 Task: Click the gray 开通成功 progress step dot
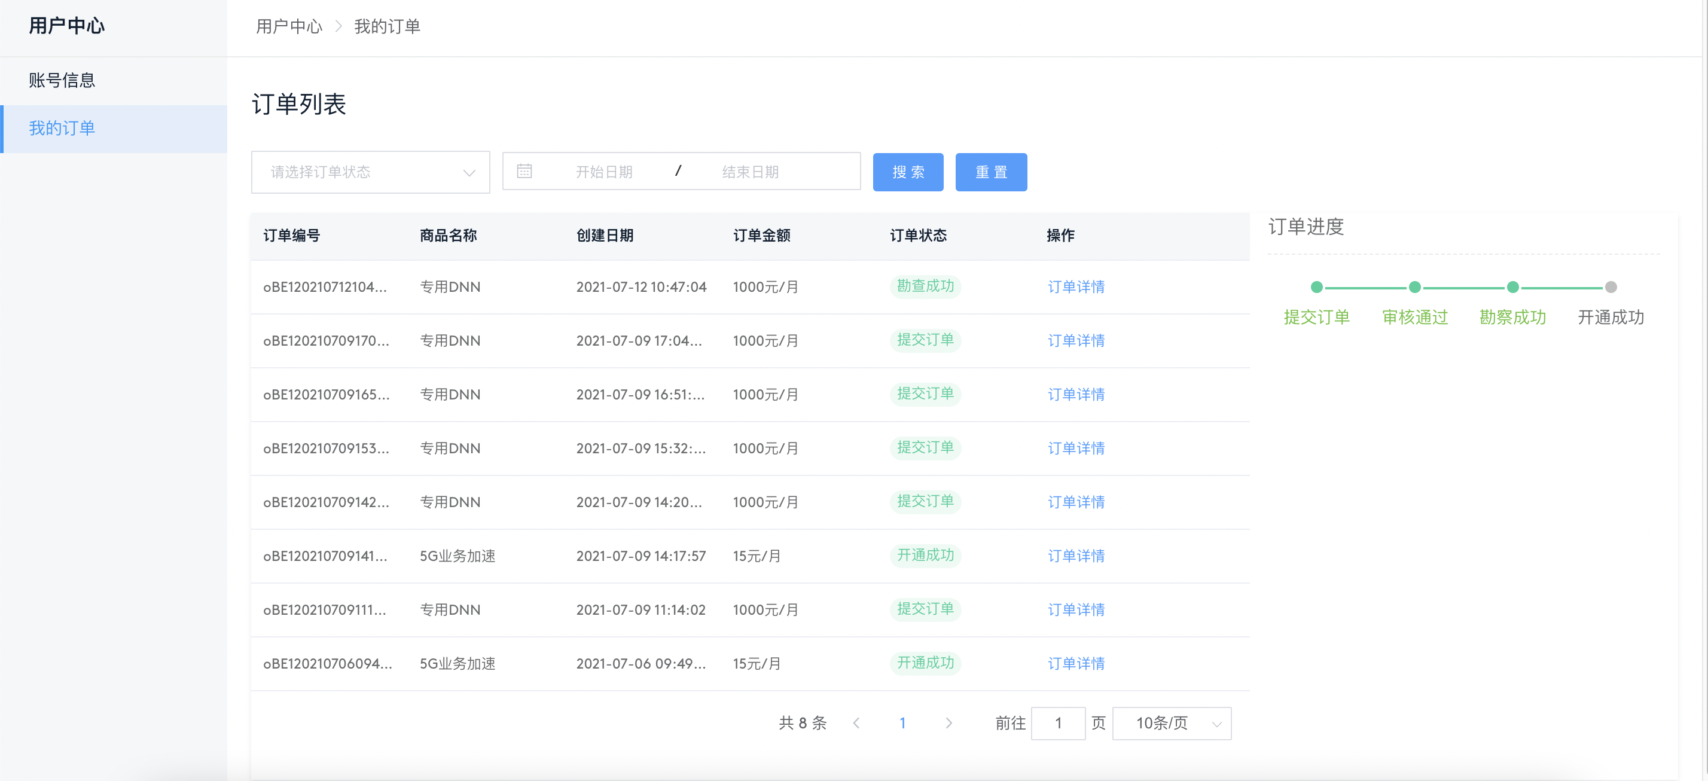1611,287
